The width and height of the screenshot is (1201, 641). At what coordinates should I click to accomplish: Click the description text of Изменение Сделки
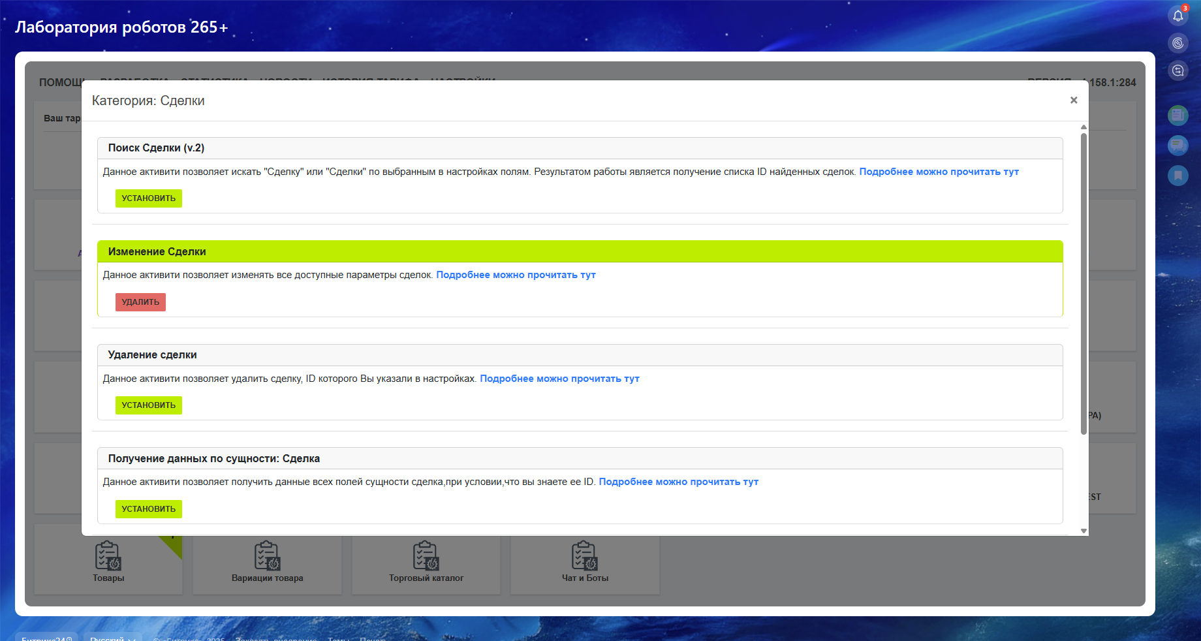[x=268, y=275]
